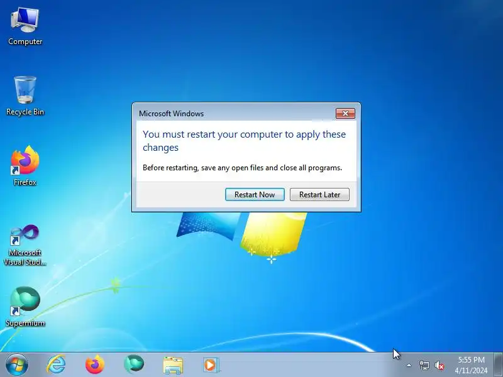Image resolution: width=503 pixels, height=377 pixels.
Task: Launch Internet Explorer from the taskbar
Action: [56, 365]
